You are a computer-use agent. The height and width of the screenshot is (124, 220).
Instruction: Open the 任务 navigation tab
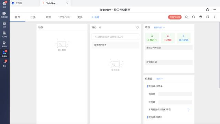tap(33, 17)
